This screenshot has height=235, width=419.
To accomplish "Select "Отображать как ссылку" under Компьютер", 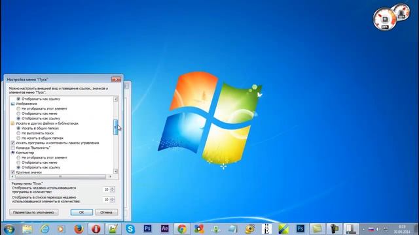I will pos(18,167).
